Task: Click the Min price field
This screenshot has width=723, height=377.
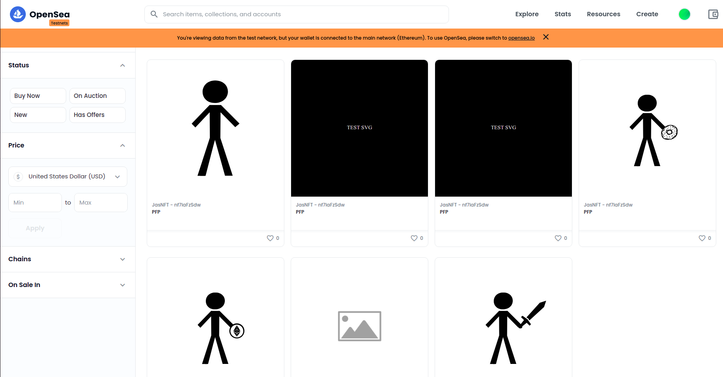Action: tap(35, 203)
